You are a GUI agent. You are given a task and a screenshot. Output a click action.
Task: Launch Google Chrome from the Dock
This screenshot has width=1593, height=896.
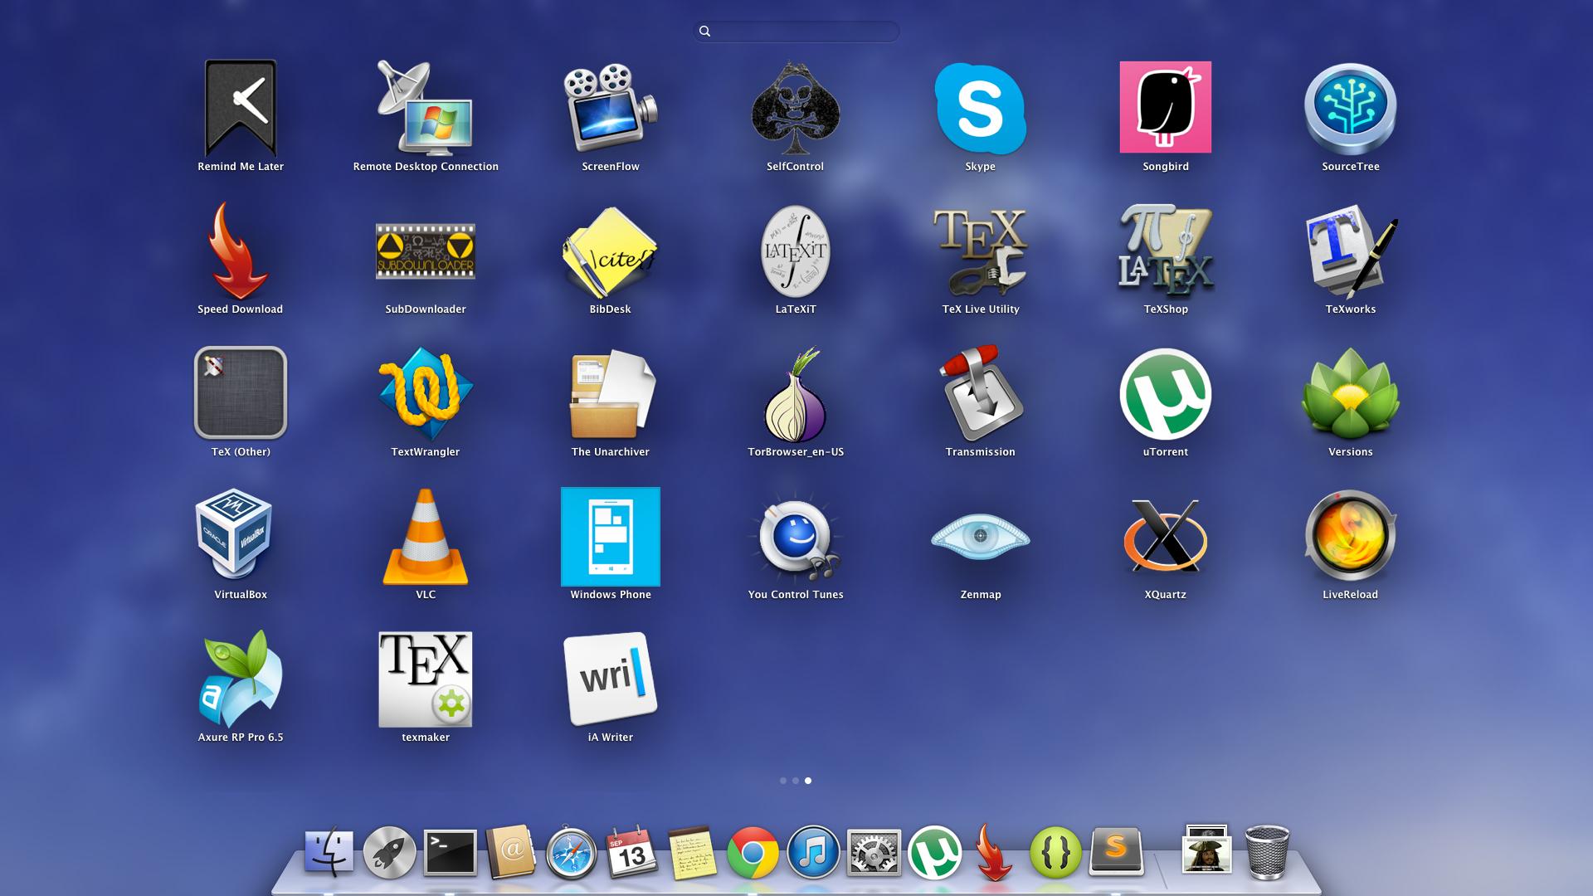[753, 852]
